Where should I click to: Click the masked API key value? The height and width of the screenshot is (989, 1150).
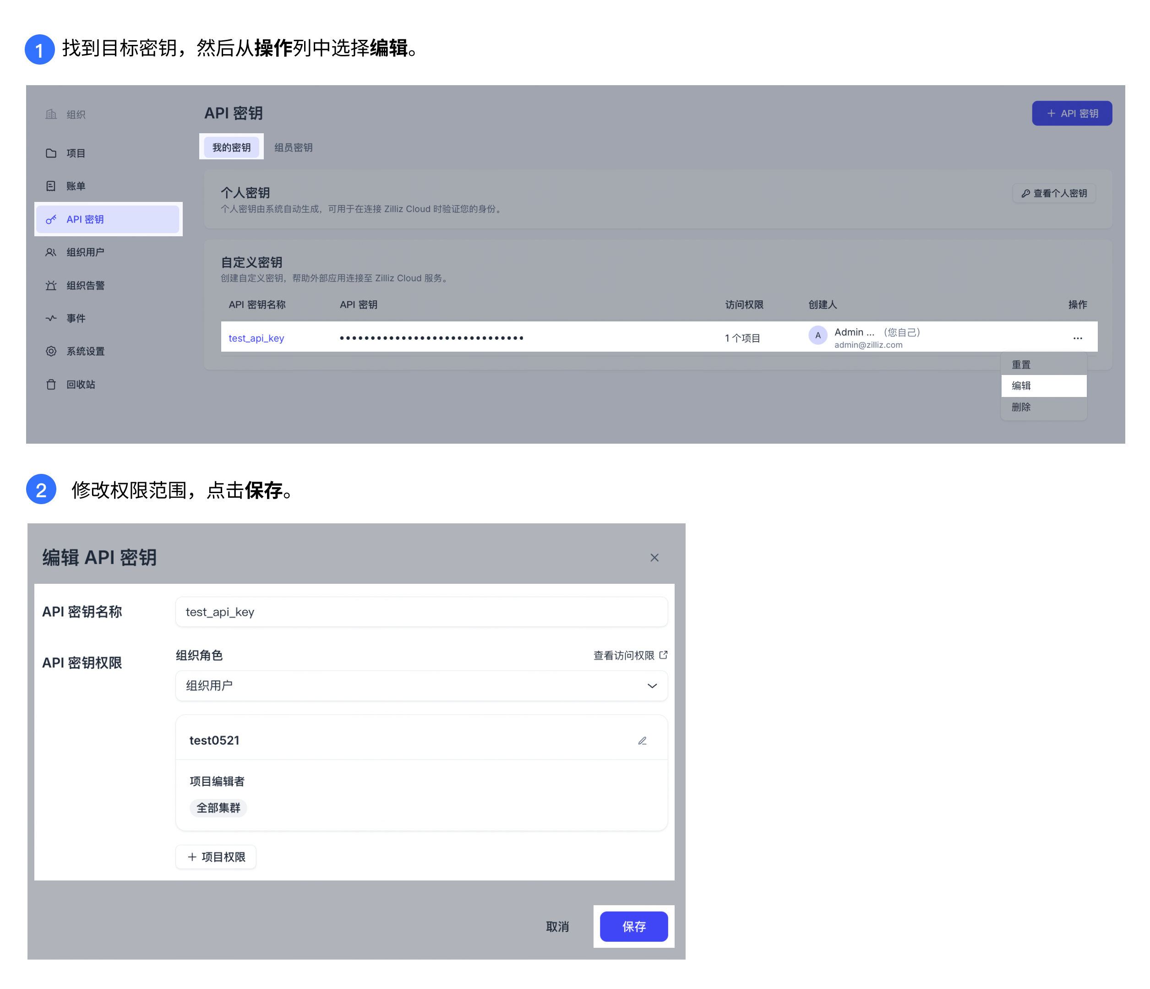tap(431, 338)
